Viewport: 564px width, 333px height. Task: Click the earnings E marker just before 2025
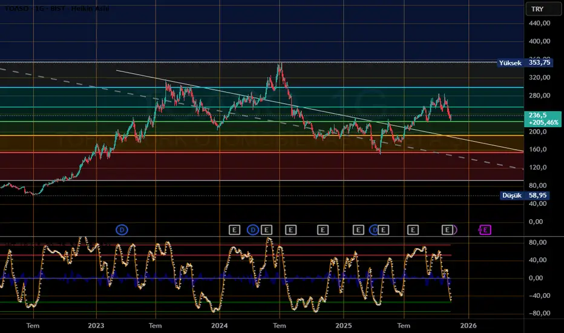pos(323,229)
